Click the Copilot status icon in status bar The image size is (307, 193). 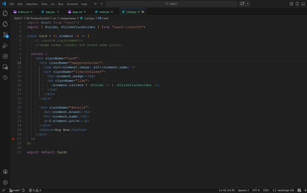pos(299,190)
